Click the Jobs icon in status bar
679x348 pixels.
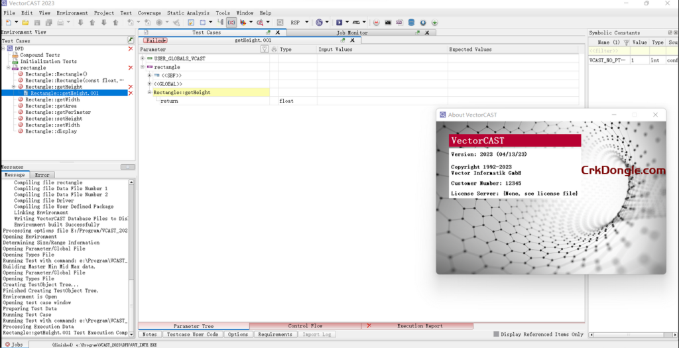[6, 344]
